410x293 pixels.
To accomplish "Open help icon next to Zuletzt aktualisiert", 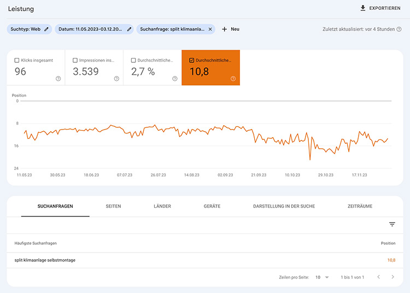I will (x=399, y=29).
